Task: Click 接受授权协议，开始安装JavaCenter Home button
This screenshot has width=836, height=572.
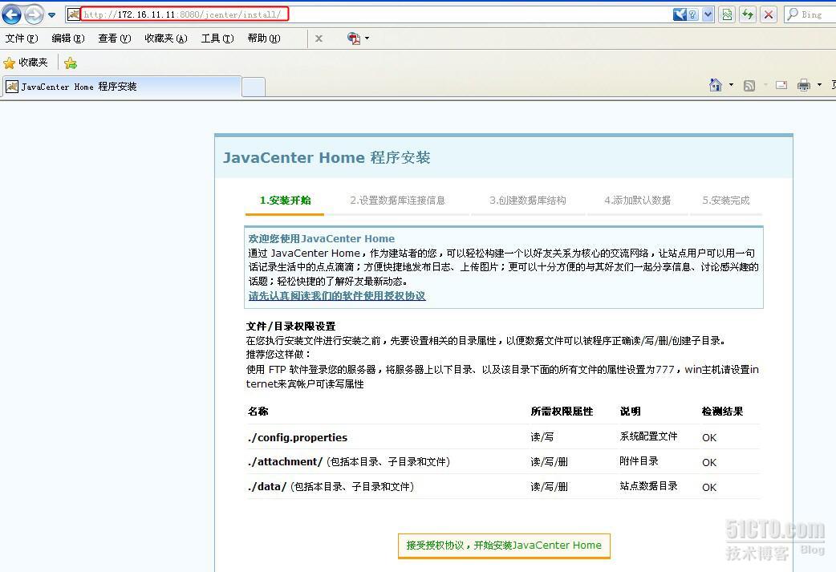Action: [504, 546]
